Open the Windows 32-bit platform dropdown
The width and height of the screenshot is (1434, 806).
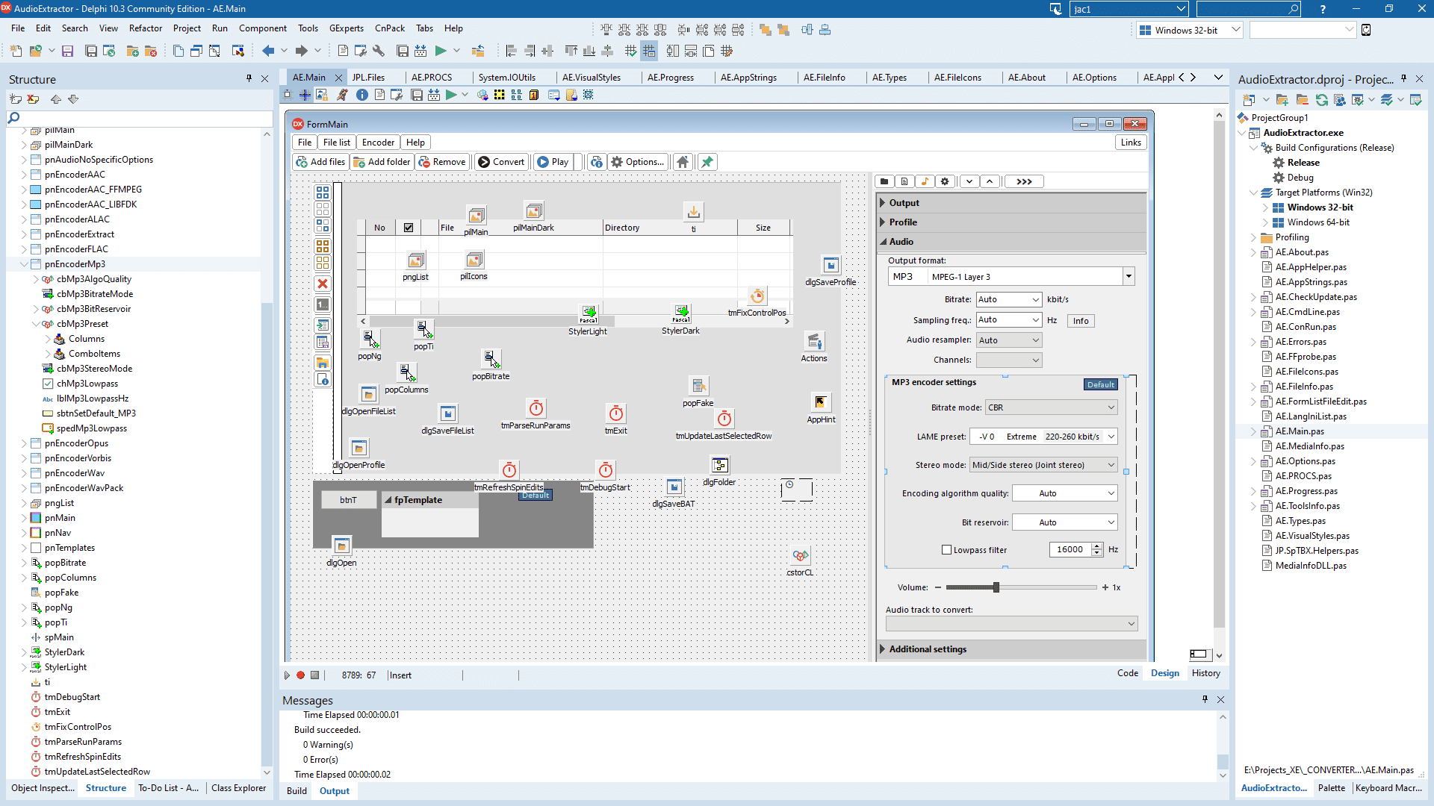point(1236,30)
